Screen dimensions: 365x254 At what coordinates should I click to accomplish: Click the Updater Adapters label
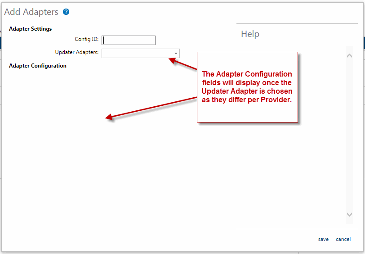tap(76, 52)
